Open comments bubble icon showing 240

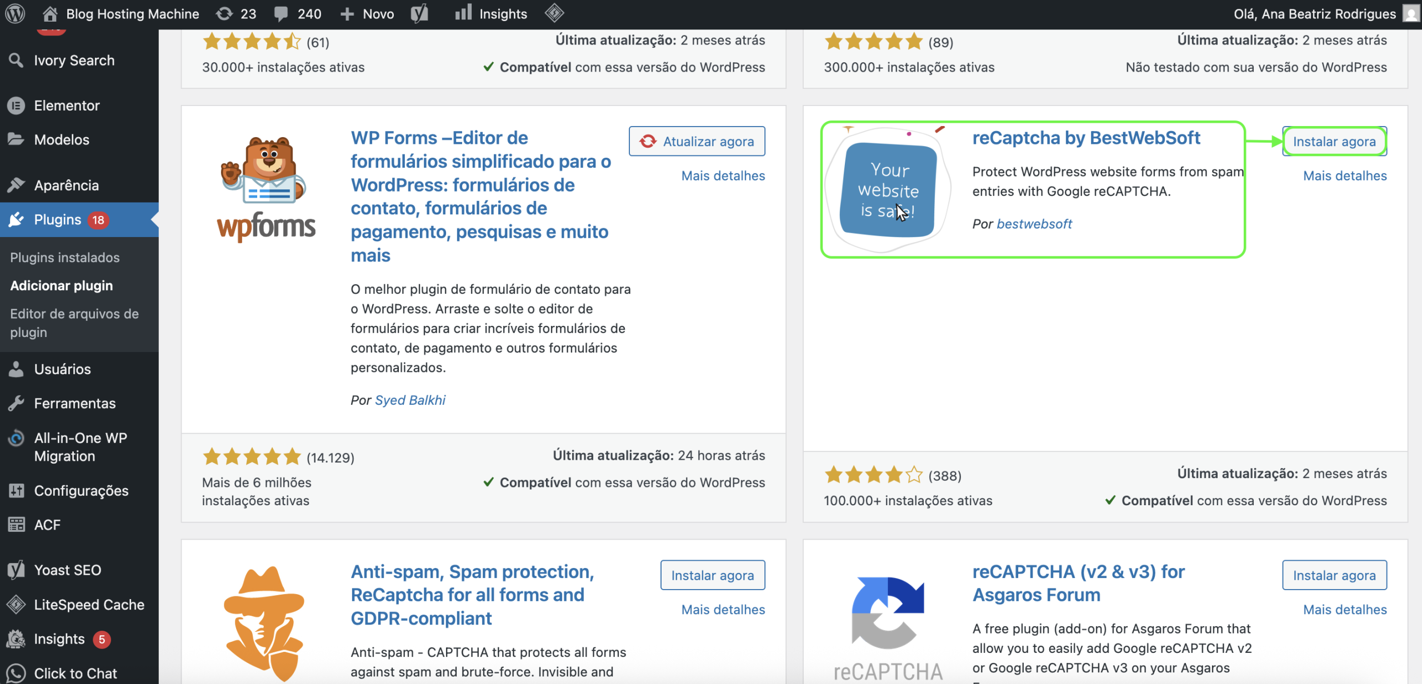[281, 13]
